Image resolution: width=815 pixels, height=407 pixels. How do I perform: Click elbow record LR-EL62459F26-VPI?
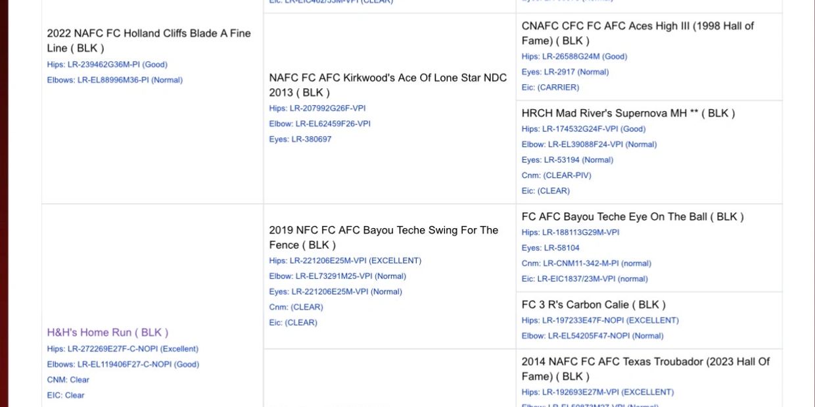[x=319, y=124]
